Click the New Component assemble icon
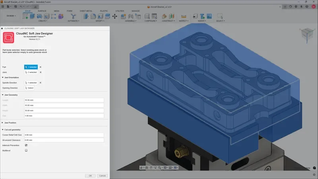 point(123,16)
